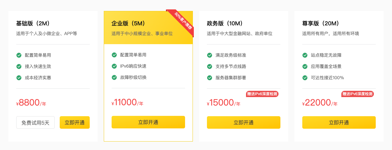This screenshot has height=150, width=392.
Task: Click the check icon beside 成本经济实惠
Action: tap(19, 78)
